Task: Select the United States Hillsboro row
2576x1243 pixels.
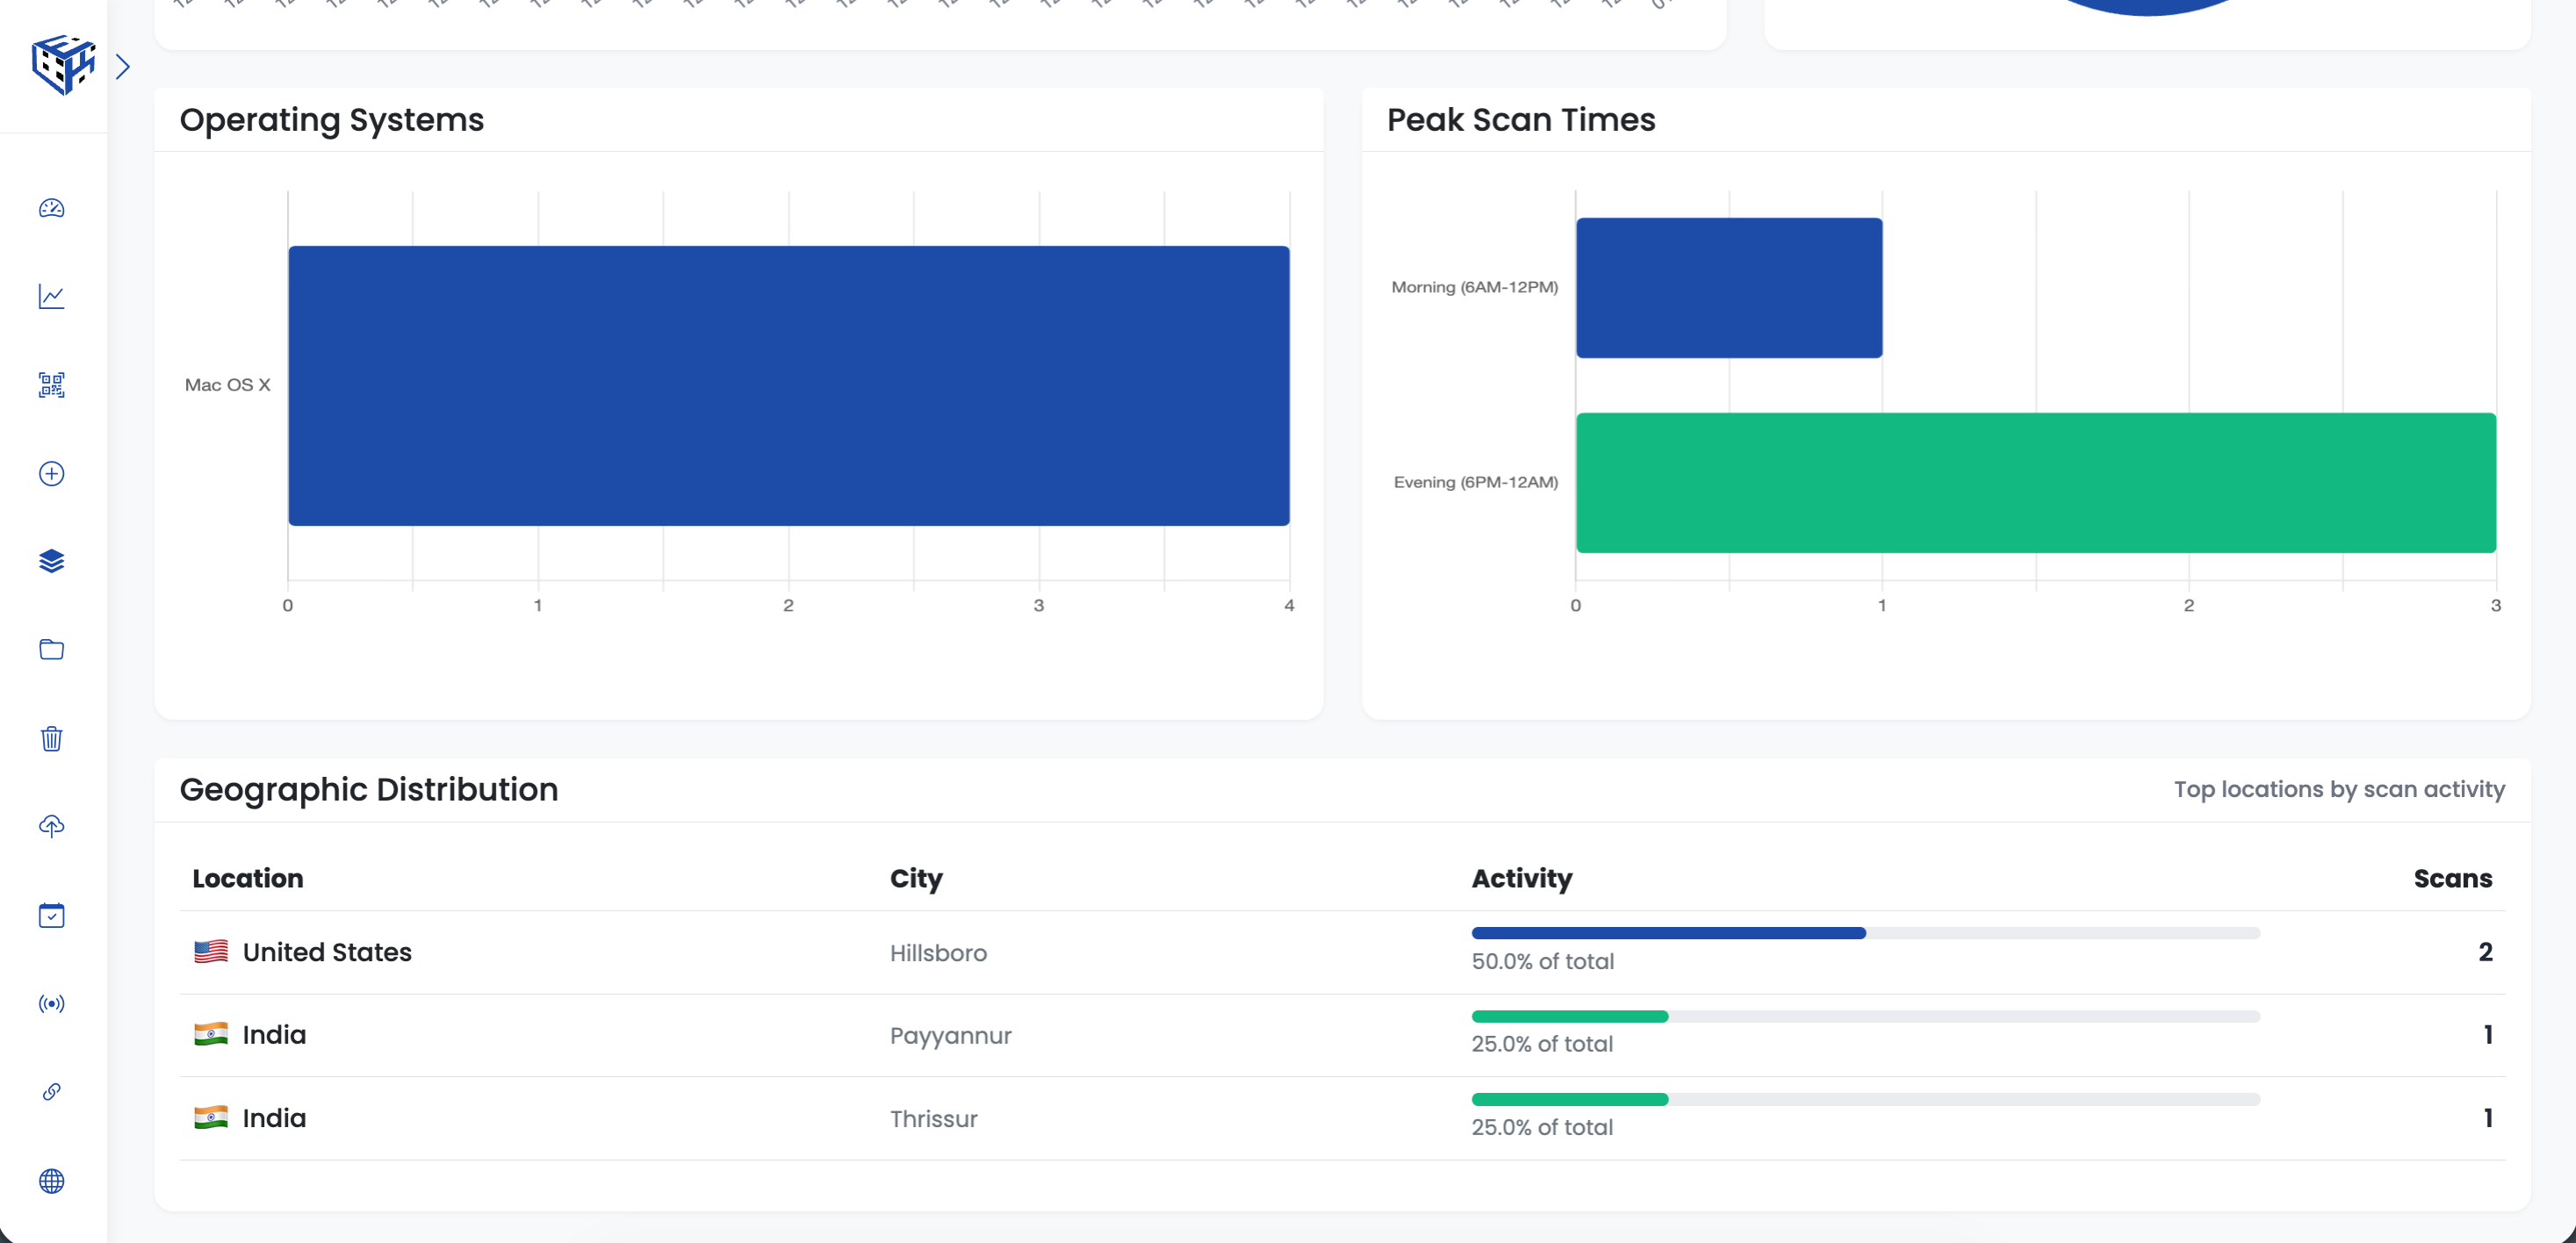Action: pos(1341,952)
